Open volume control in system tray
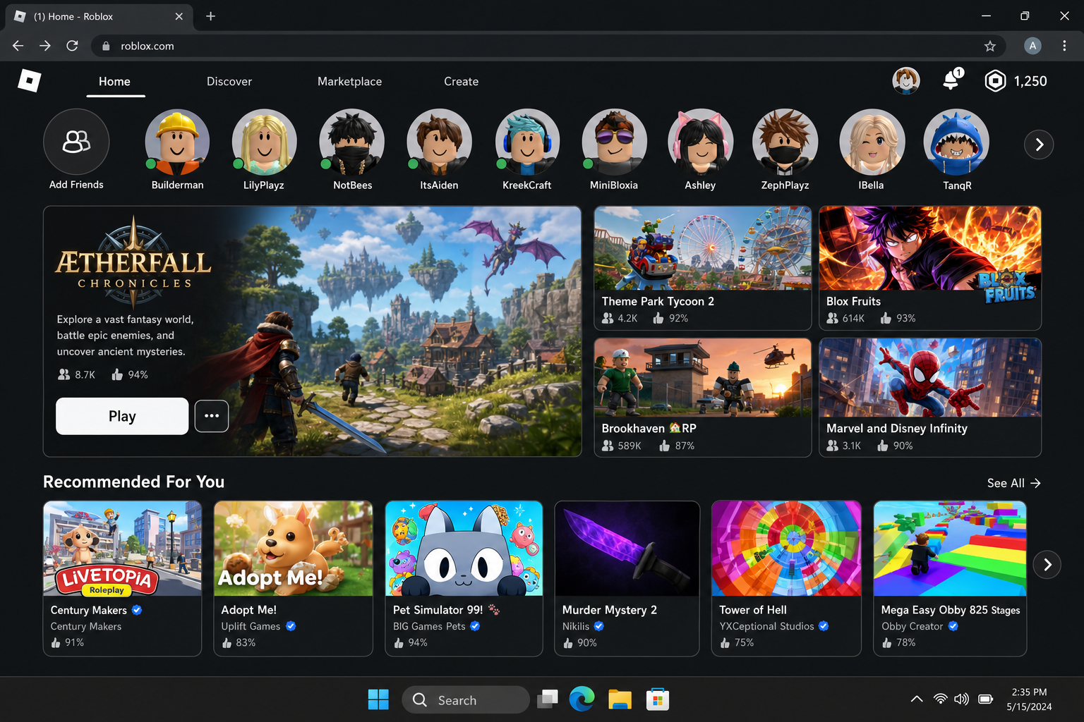Screen dimensions: 1084x722 coord(961,699)
